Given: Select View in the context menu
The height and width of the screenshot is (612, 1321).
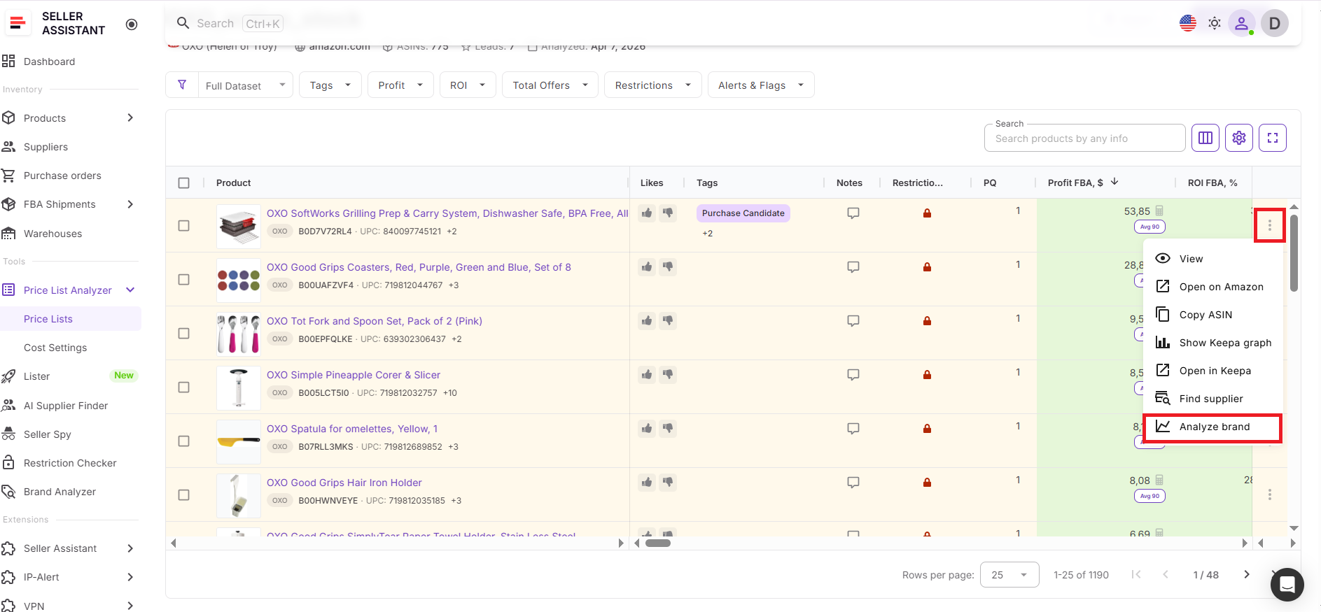Looking at the screenshot, I should click(x=1212, y=259).
